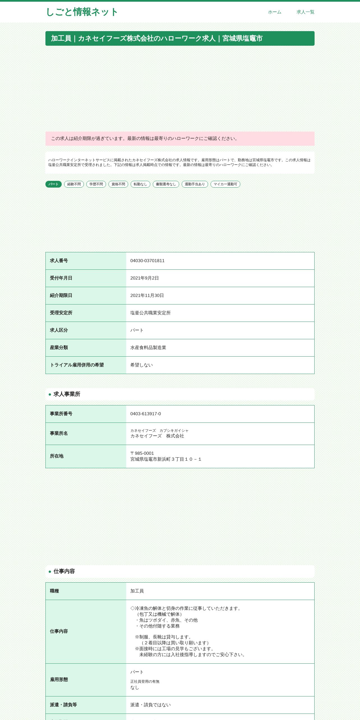Click the 学歴不問 tag
The image size is (360, 720).
tap(96, 184)
